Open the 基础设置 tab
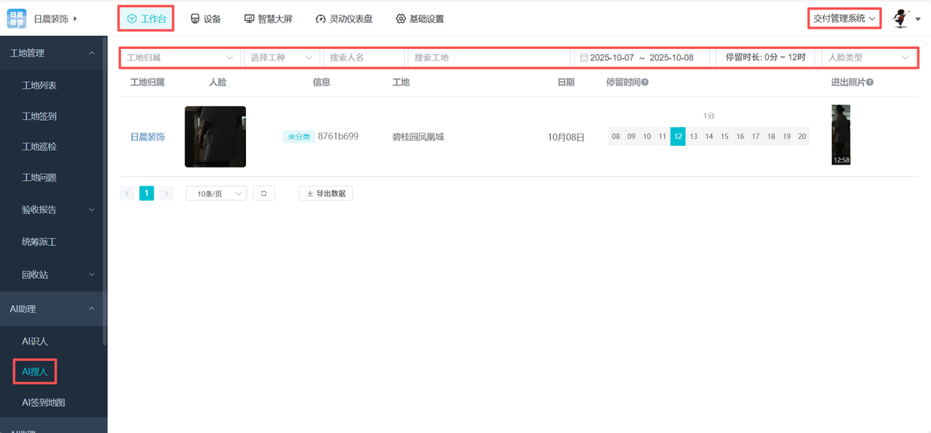The height and width of the screenshot is (433, 931). [x=420, y=19]
